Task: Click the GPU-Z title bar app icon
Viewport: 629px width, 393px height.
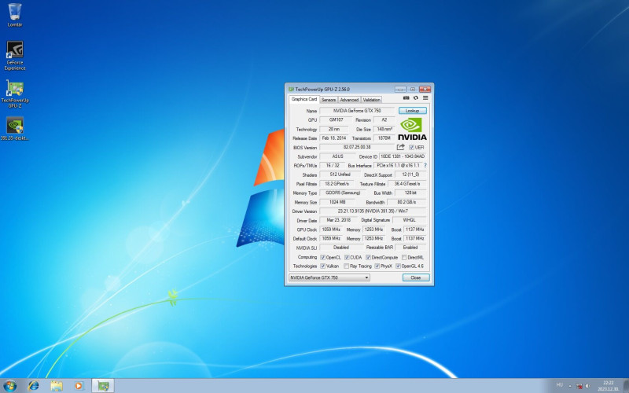Action: (291, 89)
